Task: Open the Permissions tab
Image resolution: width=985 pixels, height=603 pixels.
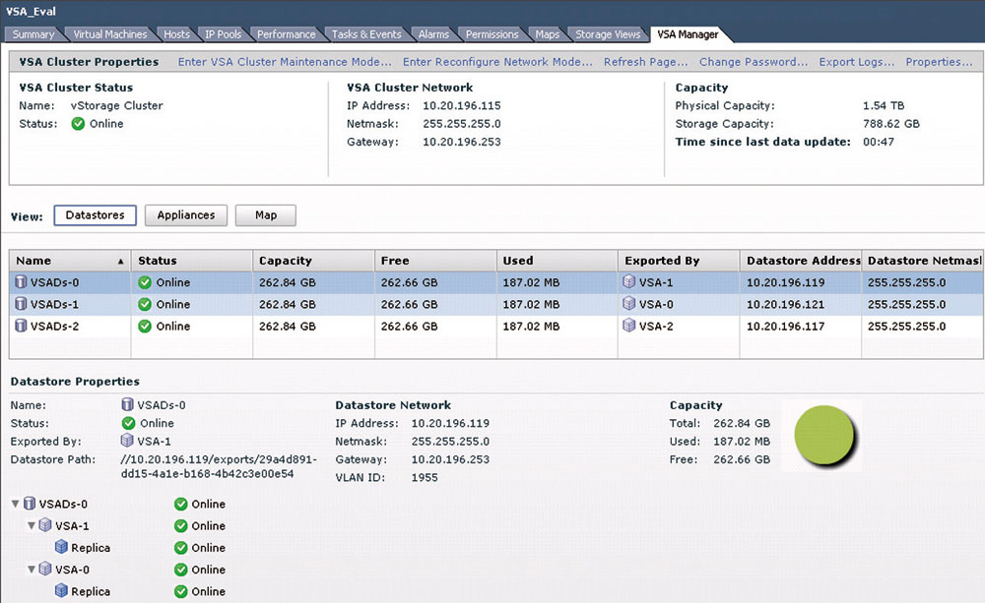Action: pos(492,34)
